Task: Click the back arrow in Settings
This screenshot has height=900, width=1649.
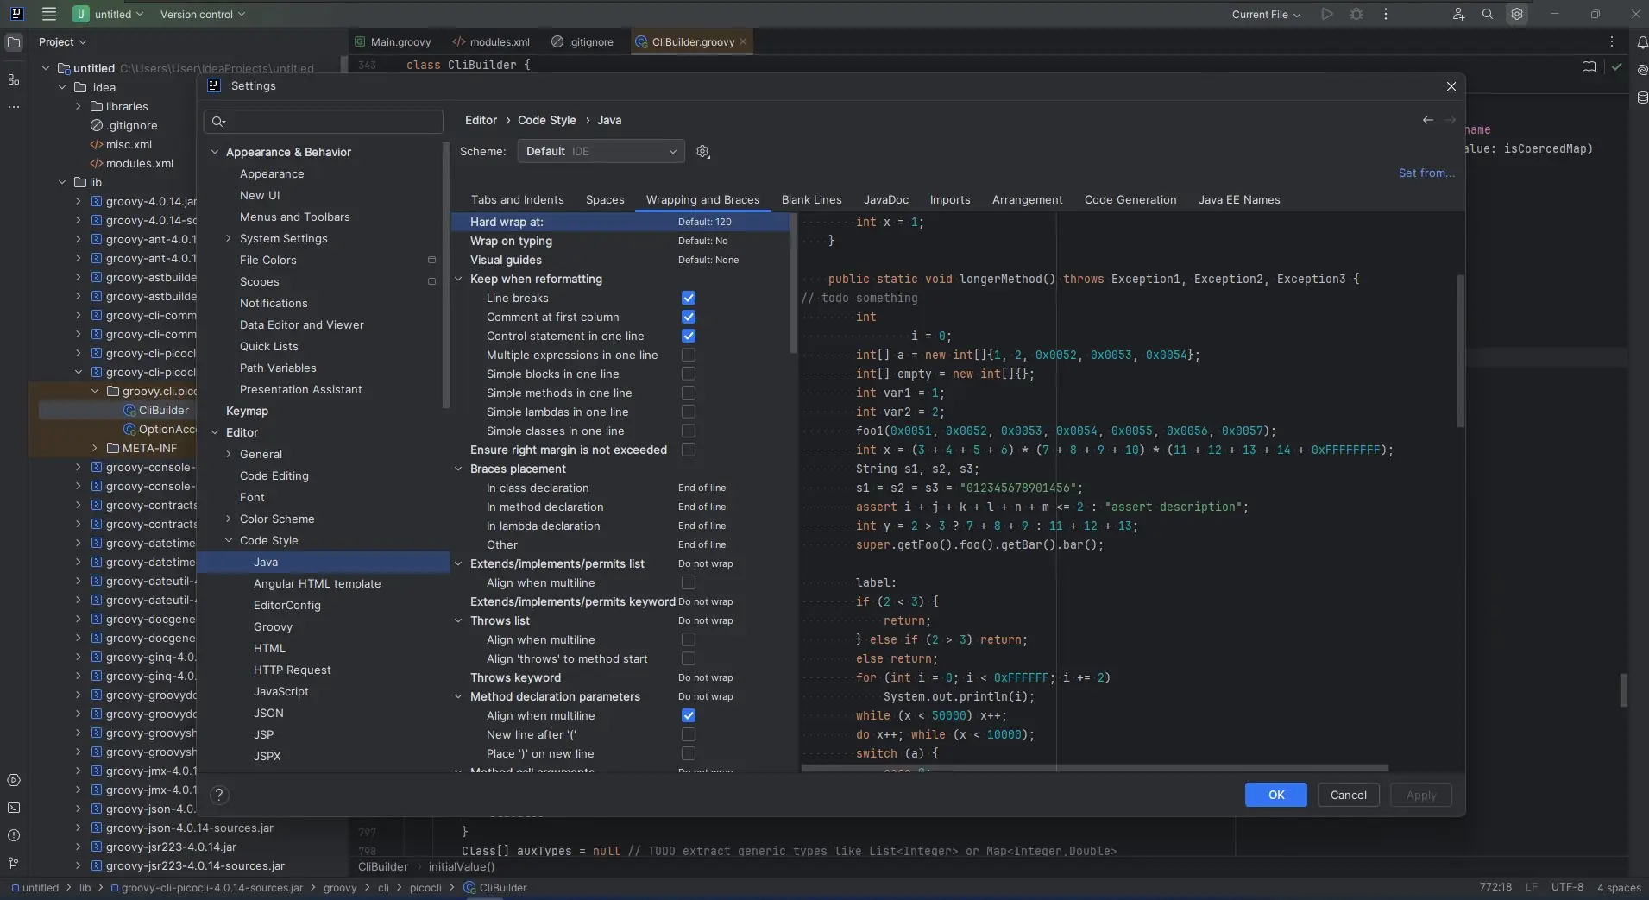Action: pos(1427,121)
